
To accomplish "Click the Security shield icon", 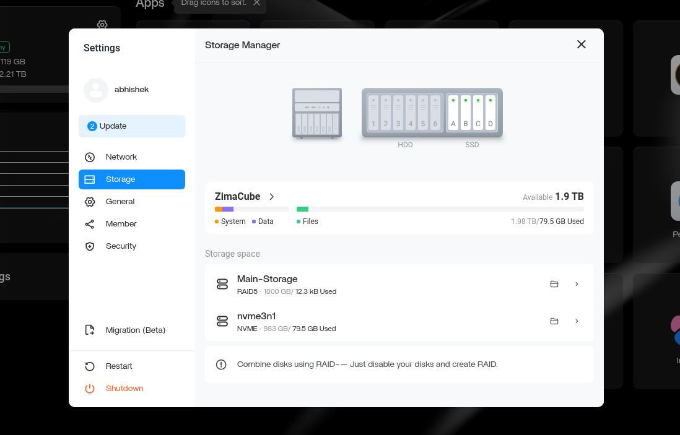I will click(90, 246).
